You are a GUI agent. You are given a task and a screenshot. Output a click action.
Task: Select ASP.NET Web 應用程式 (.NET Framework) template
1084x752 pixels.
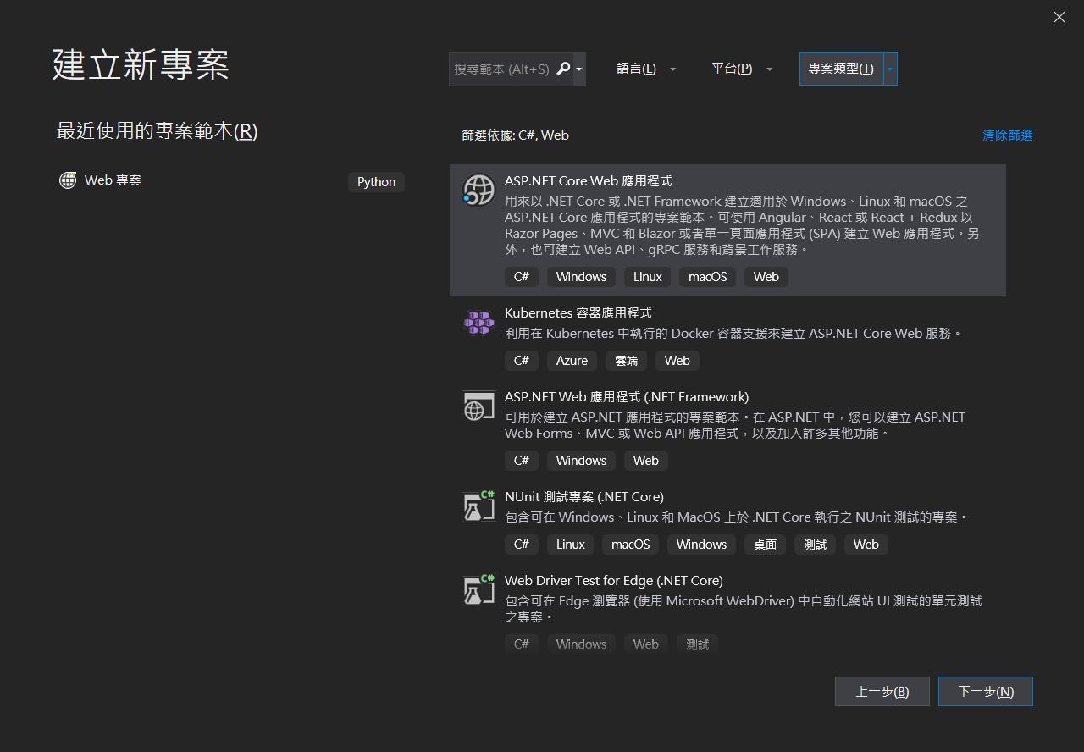pyautogui.click(x=727, y=429)
